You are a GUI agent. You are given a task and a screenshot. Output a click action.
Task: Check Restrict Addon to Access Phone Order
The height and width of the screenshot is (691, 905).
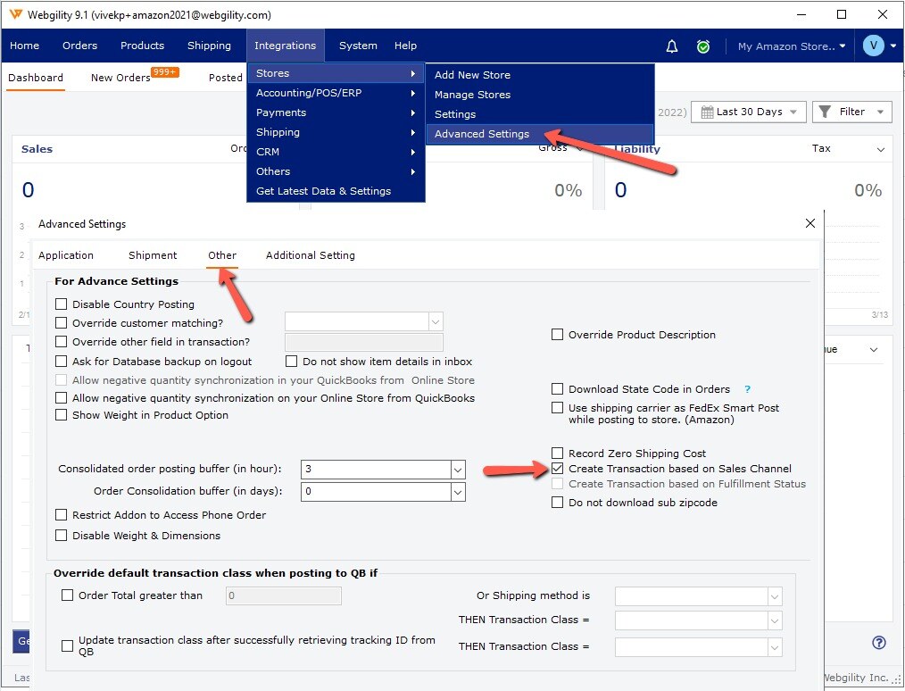coord(62,515)
